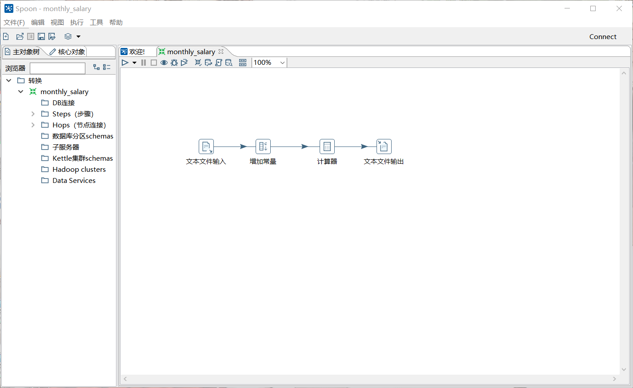The width and height of the screenshot is (633, 388).
Task: Replay the transformation icon
Action: coord(184,63)
